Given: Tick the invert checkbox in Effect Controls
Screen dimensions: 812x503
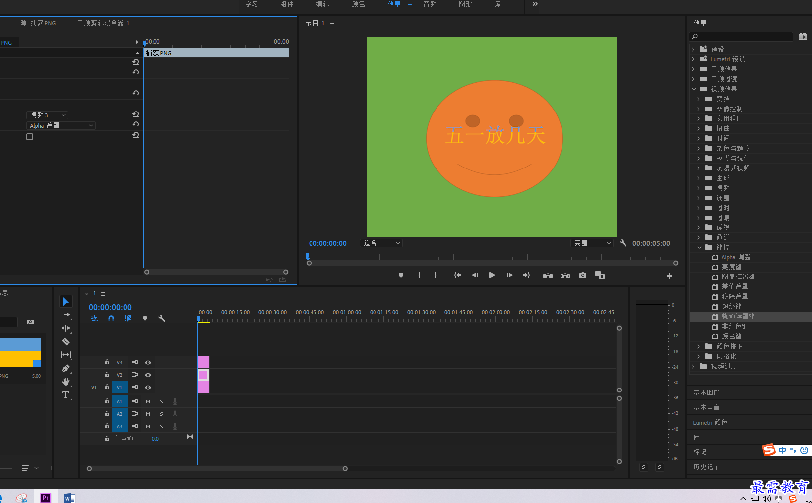Looking at the screenshot, I should click(x=30, y=137).
